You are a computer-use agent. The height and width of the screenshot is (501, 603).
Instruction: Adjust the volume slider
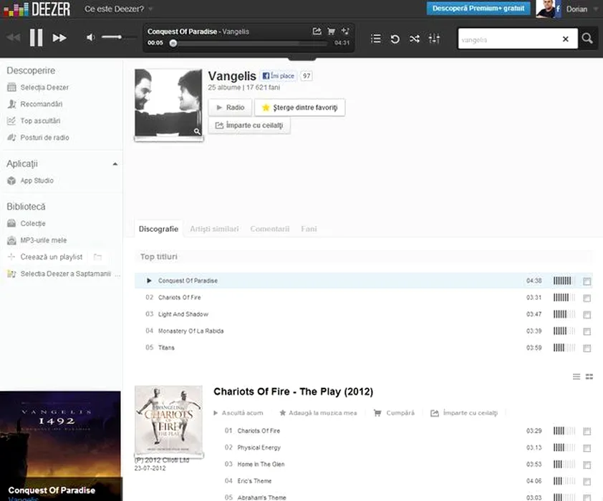click(118, 37)
